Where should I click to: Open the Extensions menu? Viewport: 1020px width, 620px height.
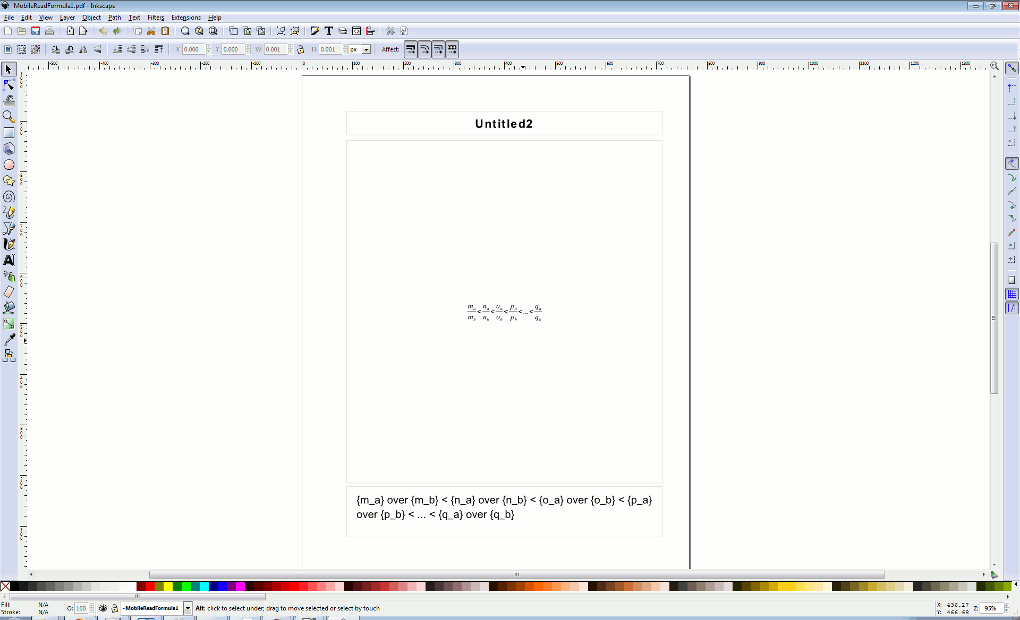coord(186,18)
